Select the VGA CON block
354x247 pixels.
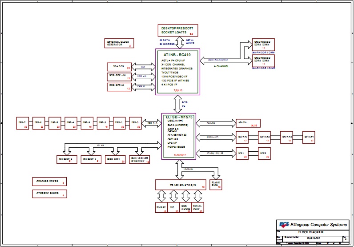coord(119,67)
